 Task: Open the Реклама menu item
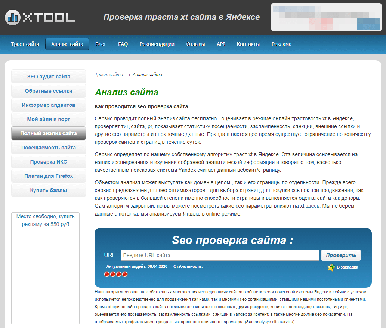(281, 44)
